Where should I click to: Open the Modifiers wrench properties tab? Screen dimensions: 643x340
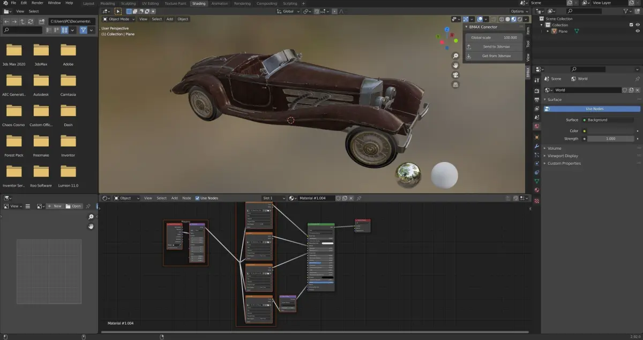(537, 146)
